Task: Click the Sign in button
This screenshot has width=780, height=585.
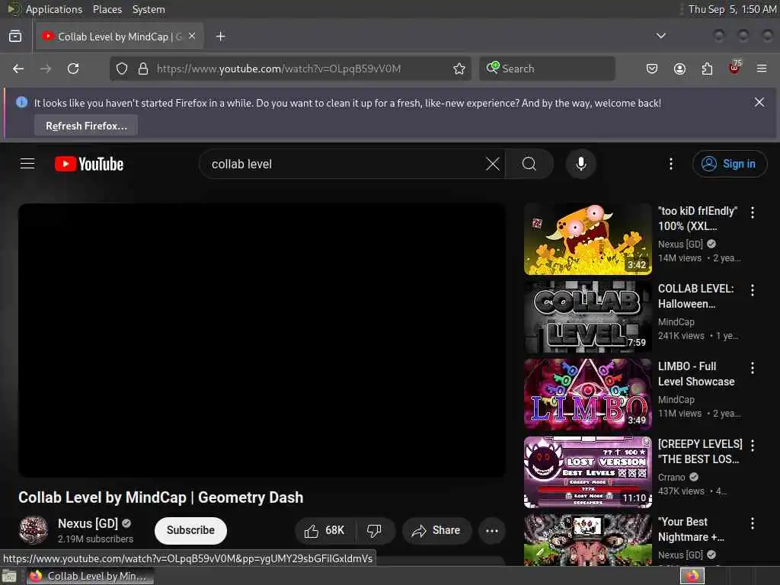Action: click(730, 165)
